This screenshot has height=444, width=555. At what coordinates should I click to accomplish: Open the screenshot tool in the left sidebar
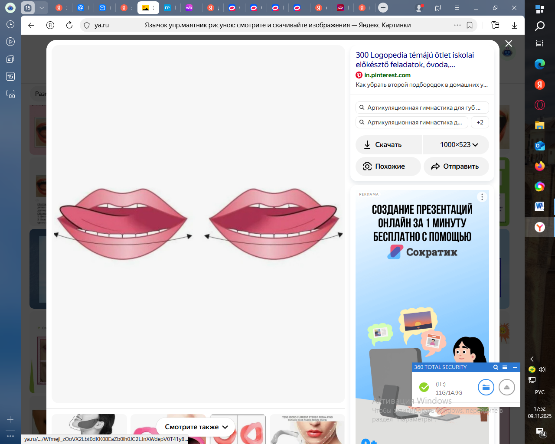coord(10,94)
